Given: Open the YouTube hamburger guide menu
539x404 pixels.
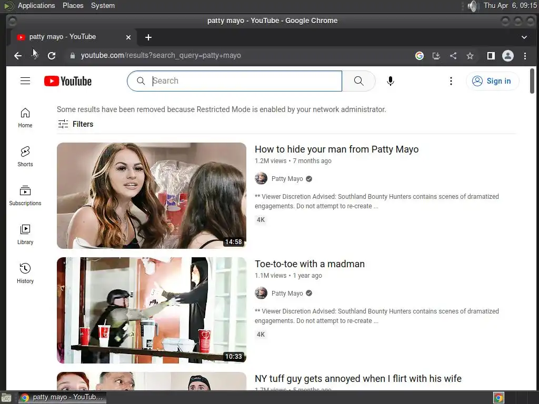Looking at the screenshot, I should pos(25,81).
